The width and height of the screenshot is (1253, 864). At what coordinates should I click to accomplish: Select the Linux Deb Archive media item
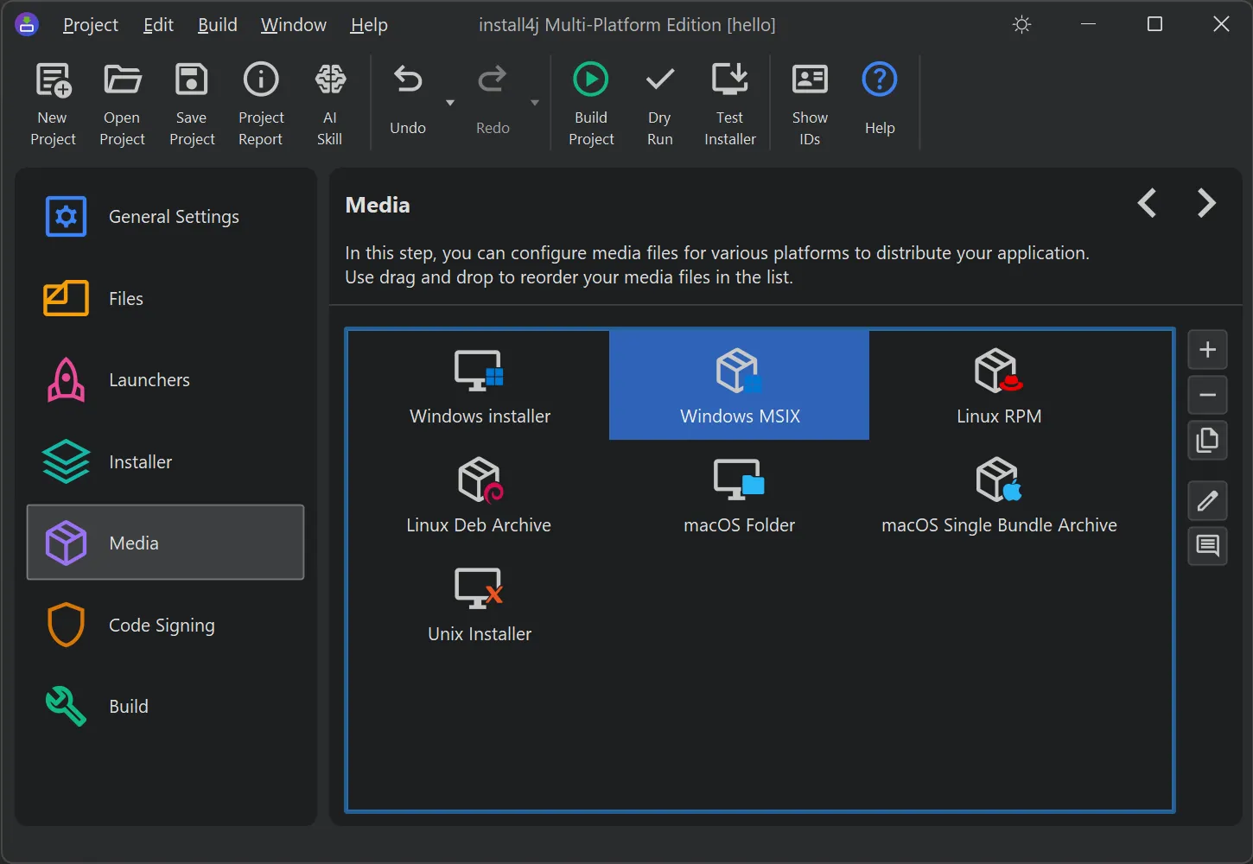pyautogui.click(x=480, y=494)
